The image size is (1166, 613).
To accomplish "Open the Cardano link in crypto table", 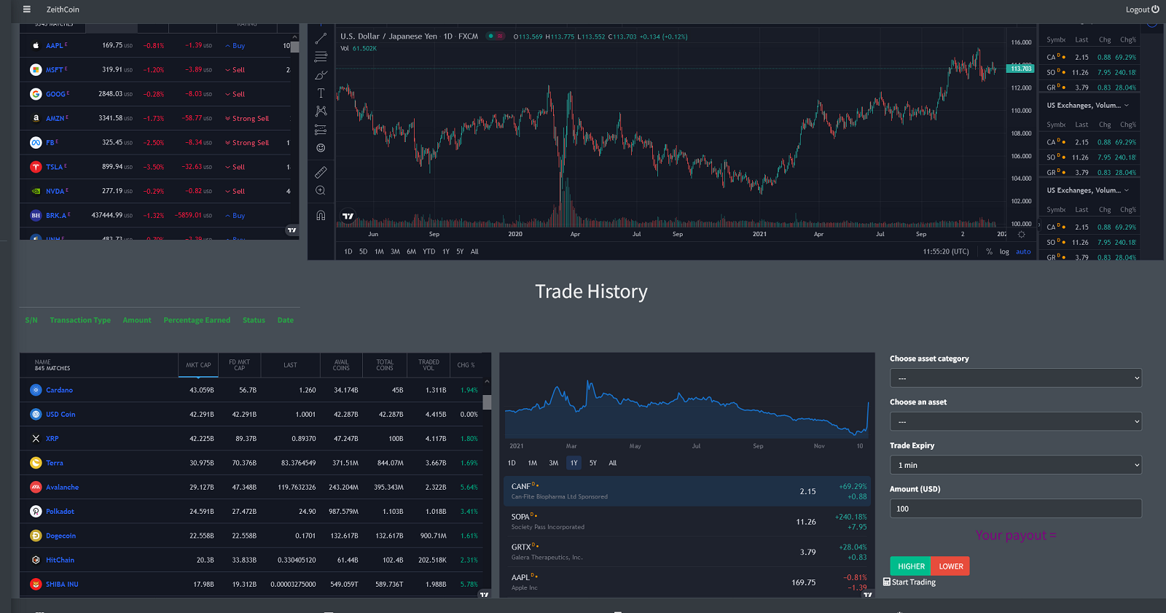I will [59, 390].
